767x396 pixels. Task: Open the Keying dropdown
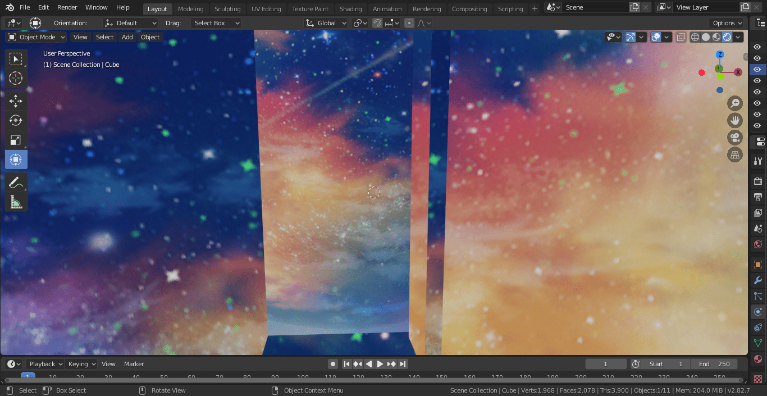point(81,364)
